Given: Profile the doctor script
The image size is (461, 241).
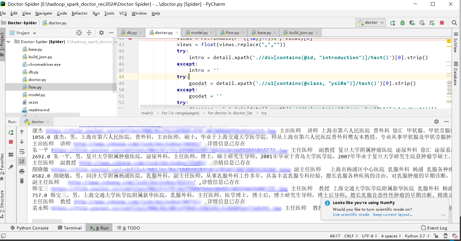Looking at the screenshot, I should click(x=422, y=22).
